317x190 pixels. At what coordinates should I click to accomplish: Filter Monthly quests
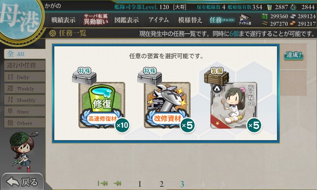[x=25, y=100]
